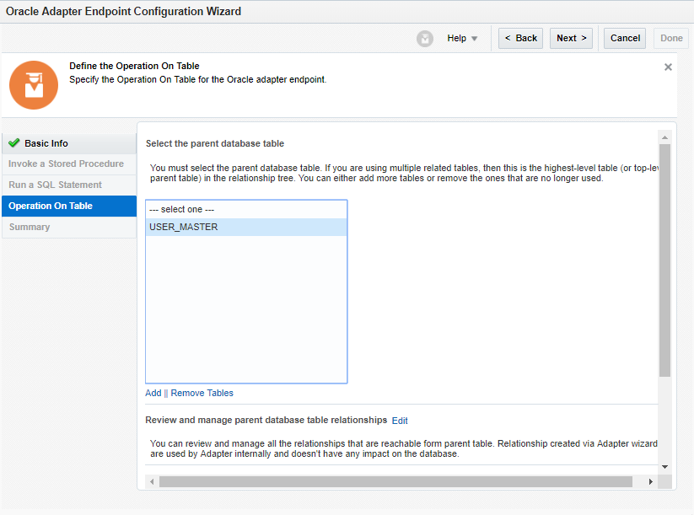
Task: Dismiss the header banner with the X
Action: pos(669,67)
